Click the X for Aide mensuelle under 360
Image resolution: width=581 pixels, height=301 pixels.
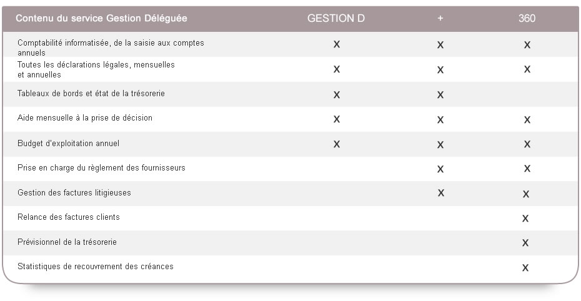[527, 120]
